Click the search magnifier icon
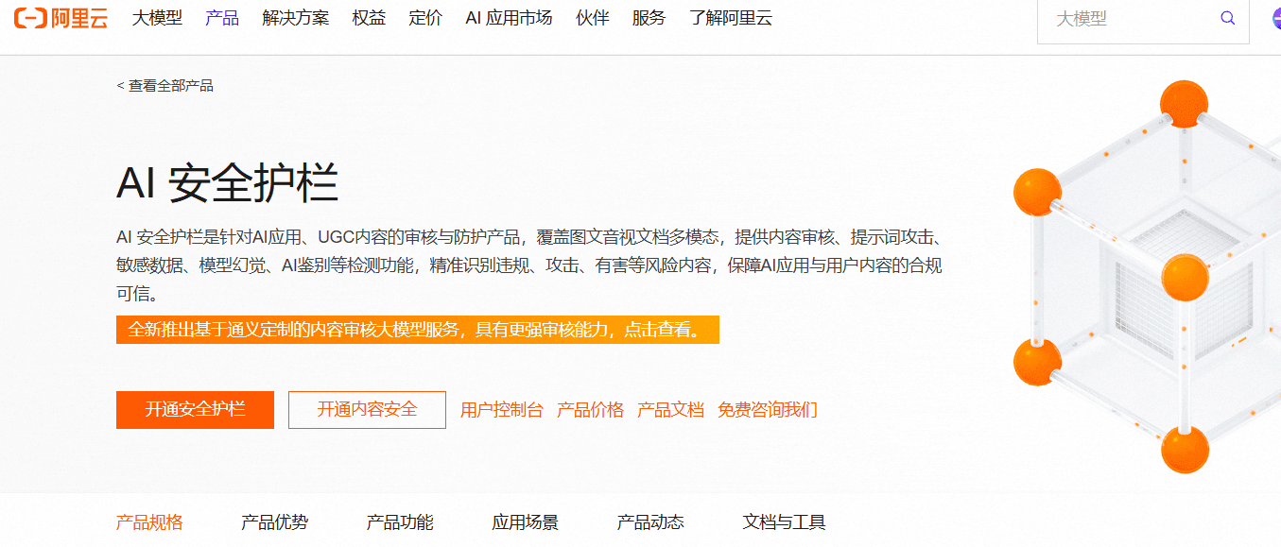This screenshot has width=1281, height=547. pos(1228,18)
